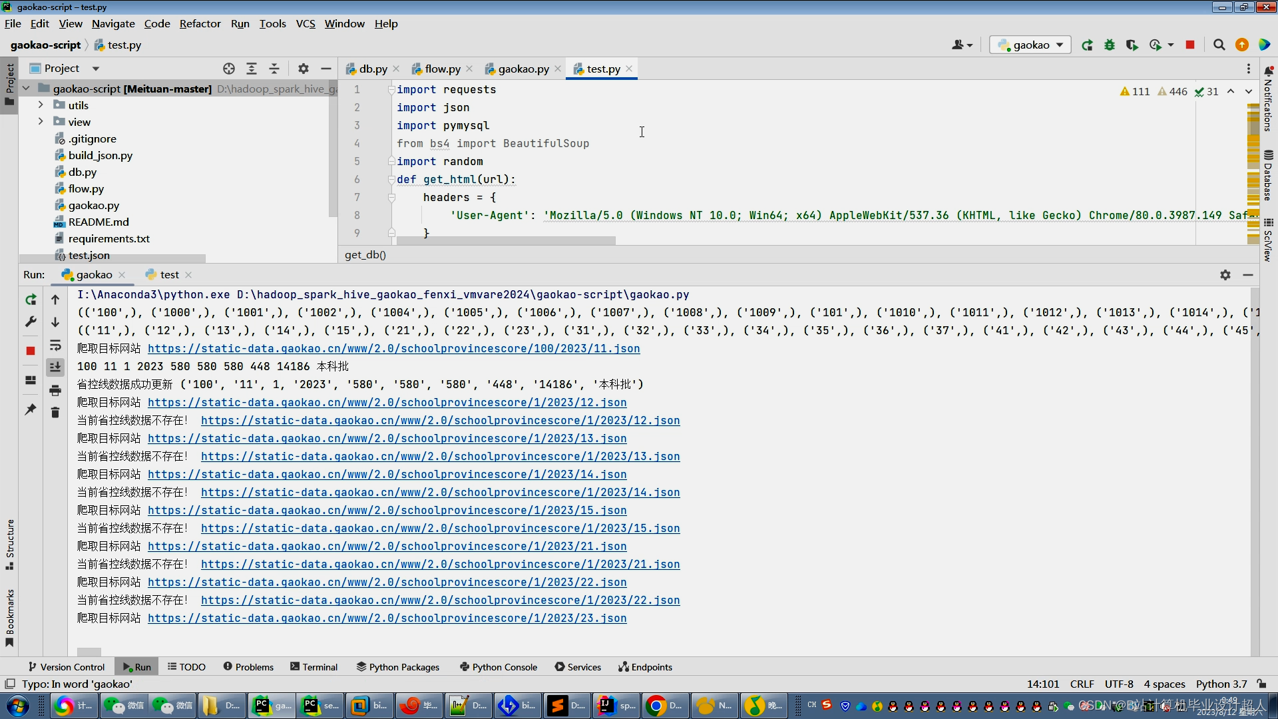Stop process in Run panel
The height and width of the screenshot is (719, 1278).
(x=31, y=351)
